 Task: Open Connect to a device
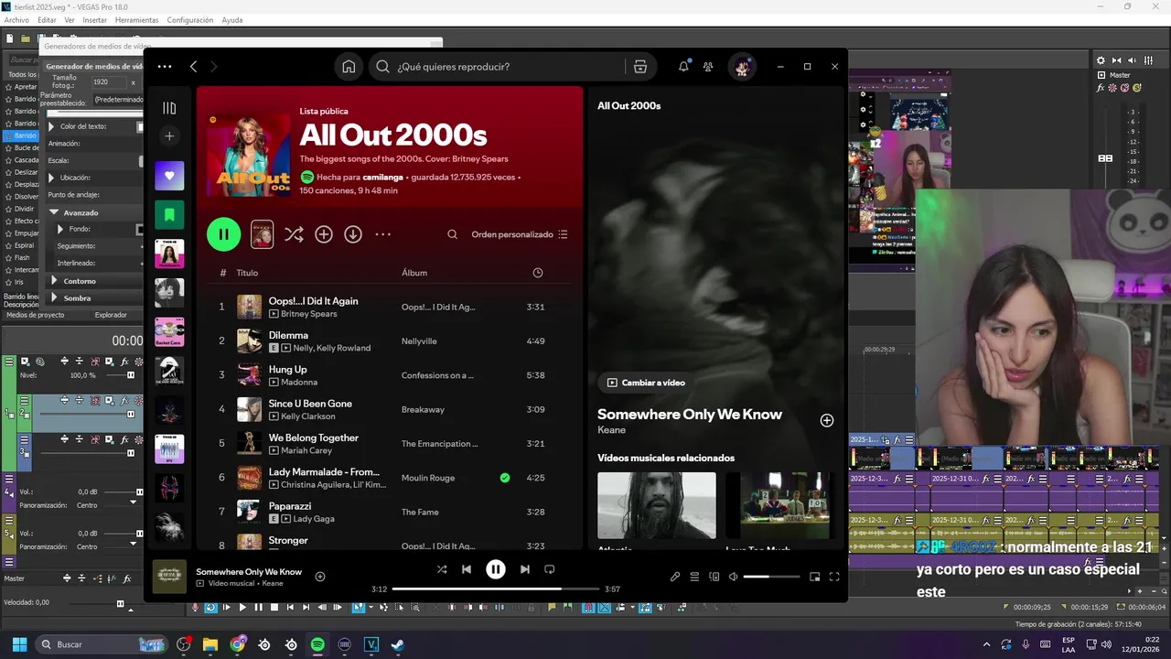click(714, 577)
